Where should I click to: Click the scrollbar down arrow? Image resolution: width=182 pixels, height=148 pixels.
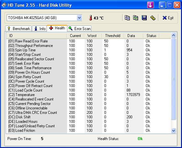[x=173, y=130]
